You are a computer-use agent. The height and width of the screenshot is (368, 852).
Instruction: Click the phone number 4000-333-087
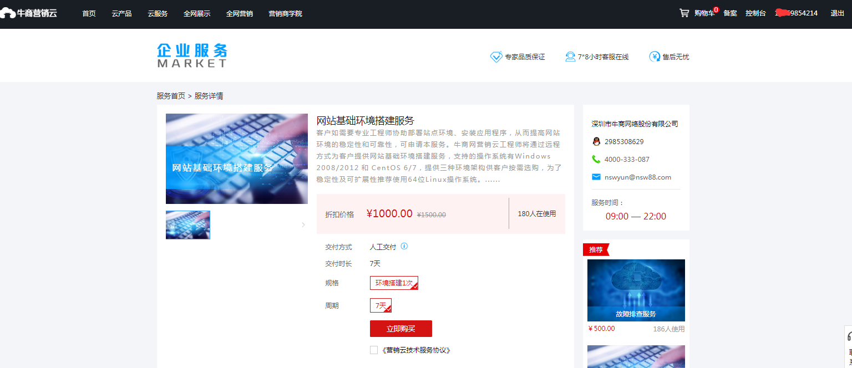627,160
